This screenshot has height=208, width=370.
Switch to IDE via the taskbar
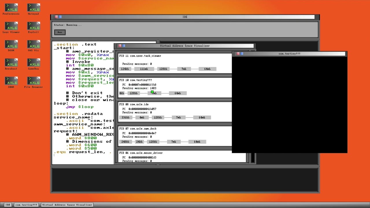(8, 205)
